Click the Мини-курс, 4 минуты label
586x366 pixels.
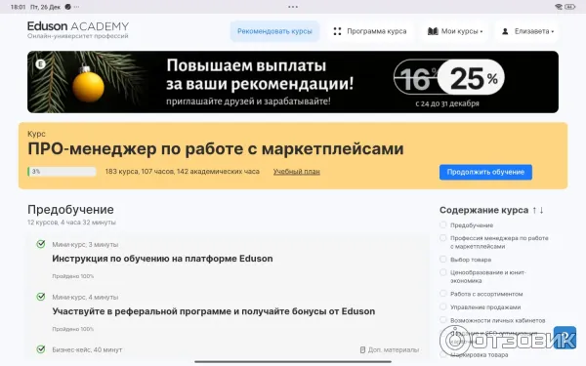pos(85,298)
